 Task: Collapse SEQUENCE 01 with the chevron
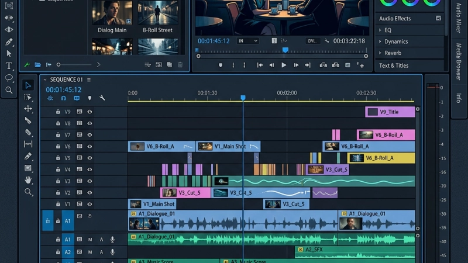pos(45,79)
